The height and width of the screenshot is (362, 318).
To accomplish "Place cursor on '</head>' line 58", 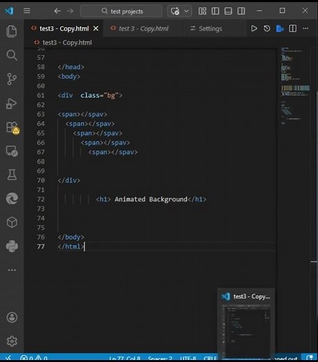I will [x=71, y=67].
